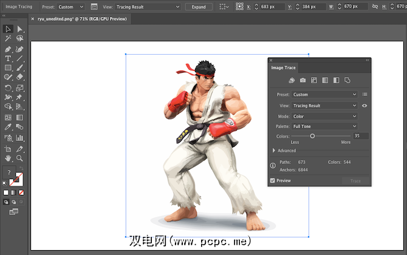The image size is (407, 255).
Task: Click the Grayscale preset icon in Image Trace
Action: pyautogui.click(x=325, y=80)
